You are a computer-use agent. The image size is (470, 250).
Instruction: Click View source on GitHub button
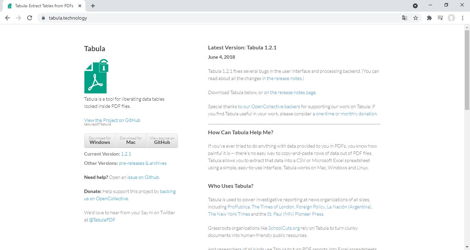[x=162, y=141]
